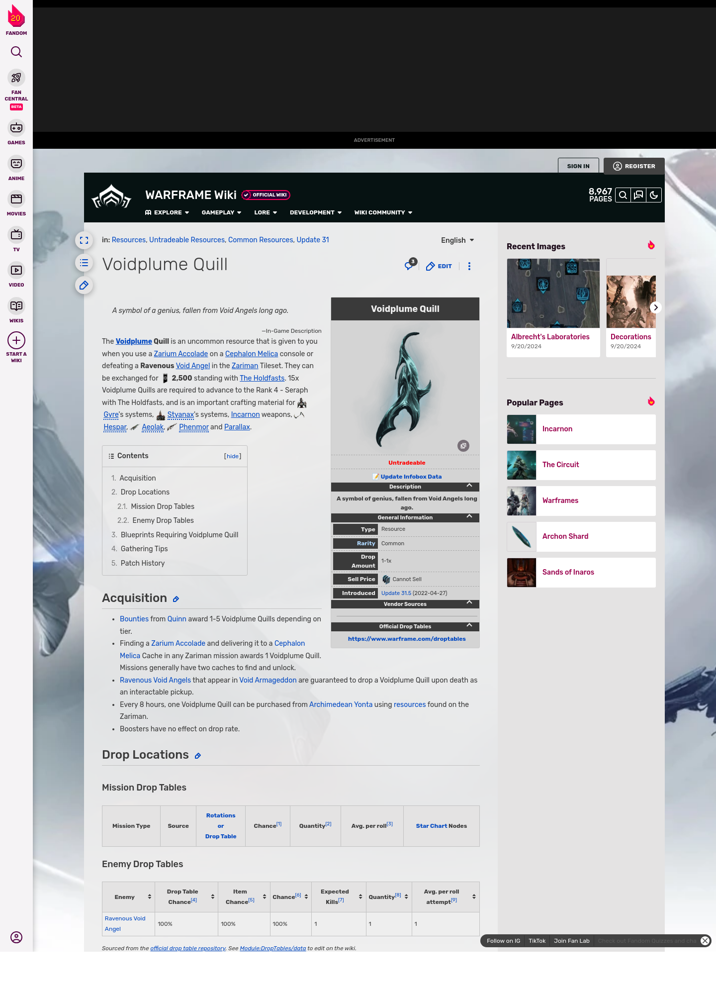Open the more actions kebab menu
716x995 pixels.
tap(469, 266)
